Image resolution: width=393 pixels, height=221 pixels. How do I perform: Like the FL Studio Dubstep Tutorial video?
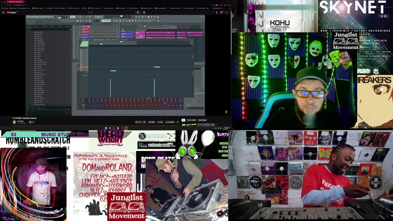coord(138,122)
